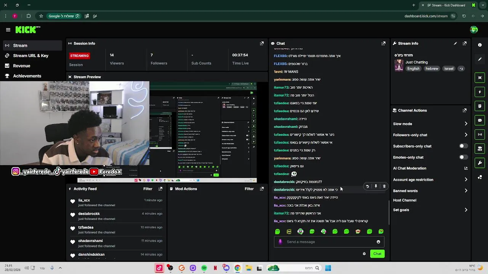The image size is (488, 274).
Task: Click the israel stream tag
Action: [x=449, y=68]
